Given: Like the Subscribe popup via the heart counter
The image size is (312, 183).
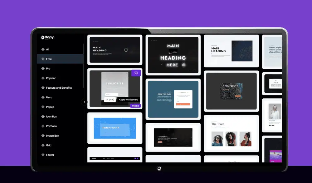Looking at the screenshot, I should 110,100.
